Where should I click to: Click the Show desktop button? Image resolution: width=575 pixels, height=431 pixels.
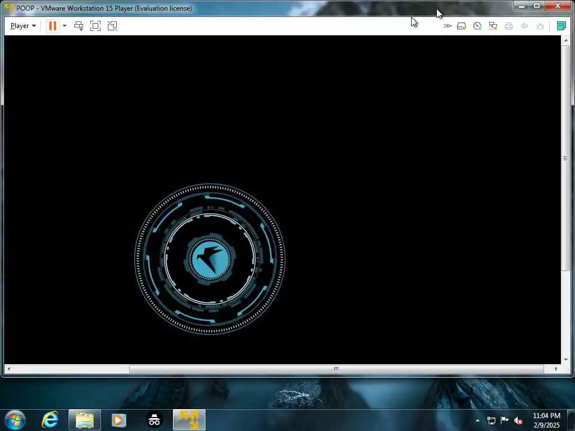tap(571, 420)
